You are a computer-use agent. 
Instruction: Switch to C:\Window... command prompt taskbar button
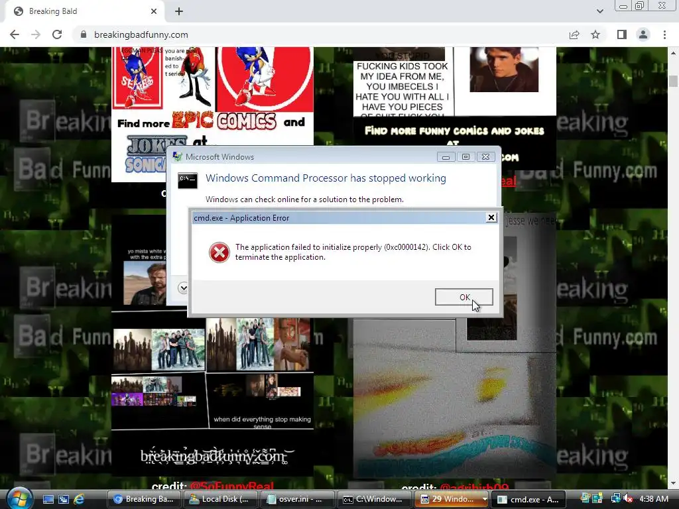click(x=375, y=500)
